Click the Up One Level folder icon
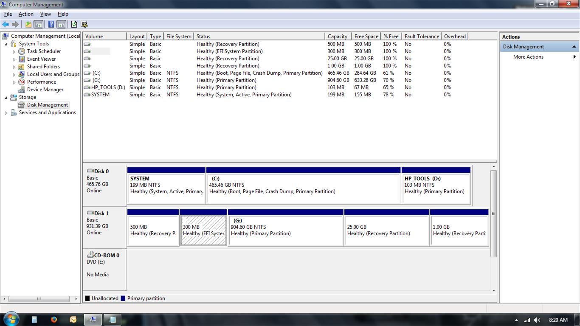 pos(28,25)
